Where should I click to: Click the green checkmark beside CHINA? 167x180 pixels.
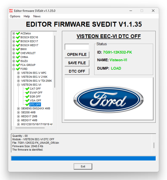coord(18,57)
